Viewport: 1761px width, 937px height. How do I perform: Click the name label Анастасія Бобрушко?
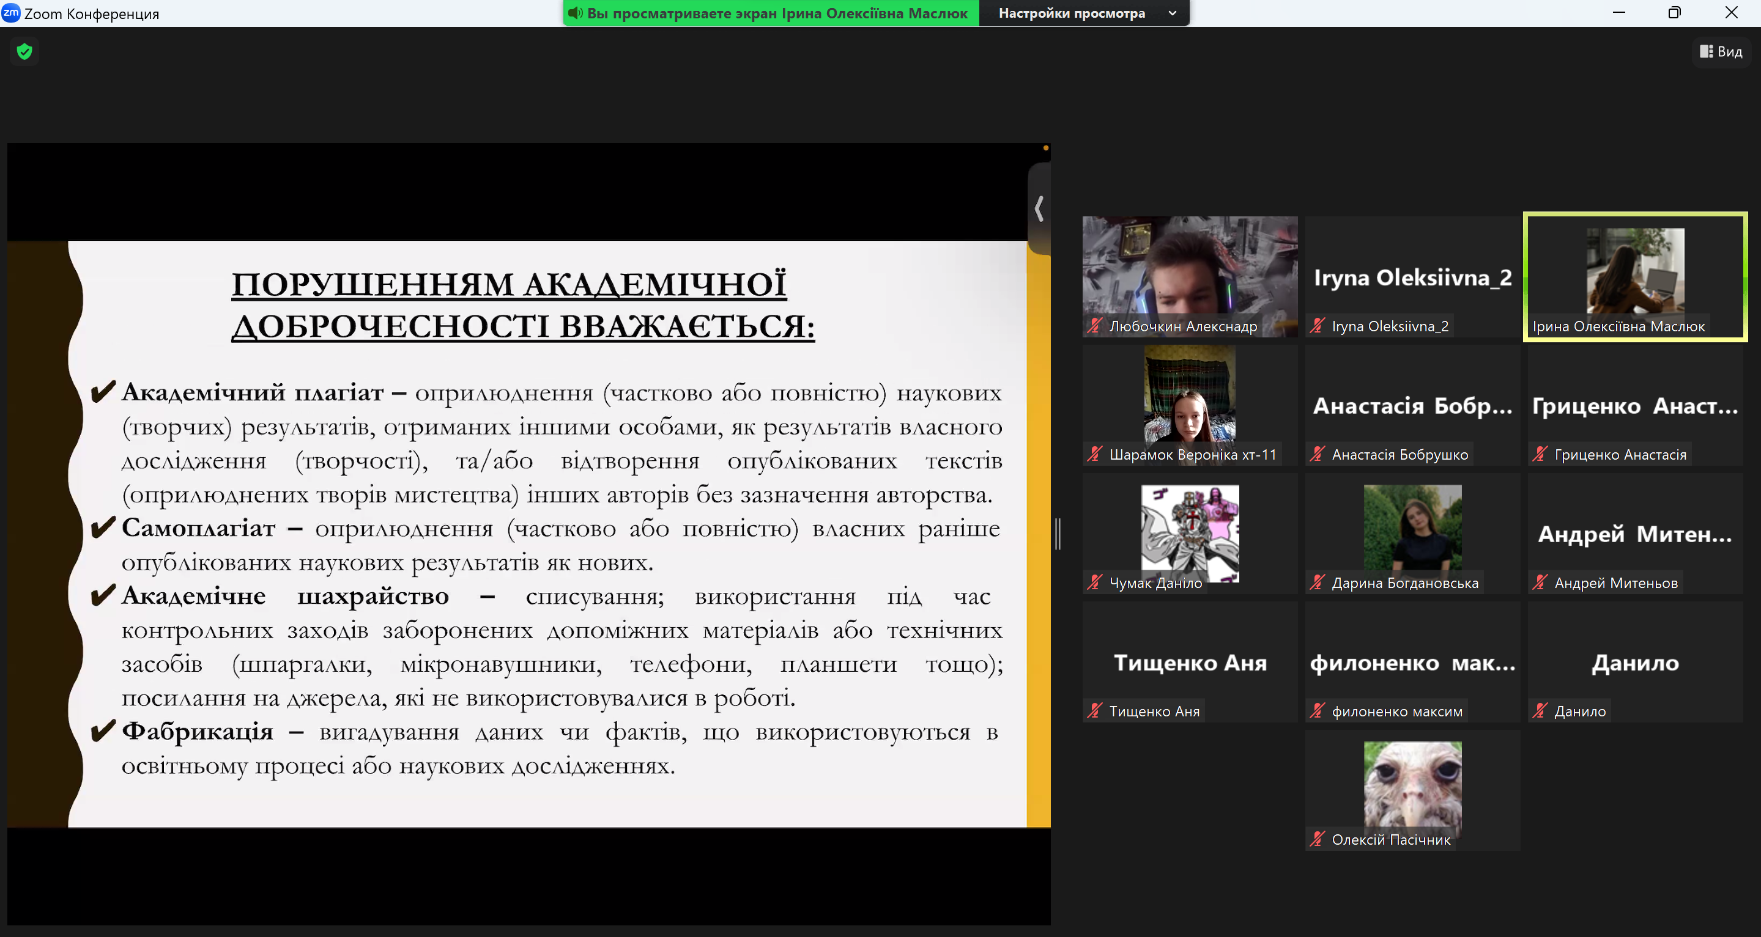[x=1400, y=454]
